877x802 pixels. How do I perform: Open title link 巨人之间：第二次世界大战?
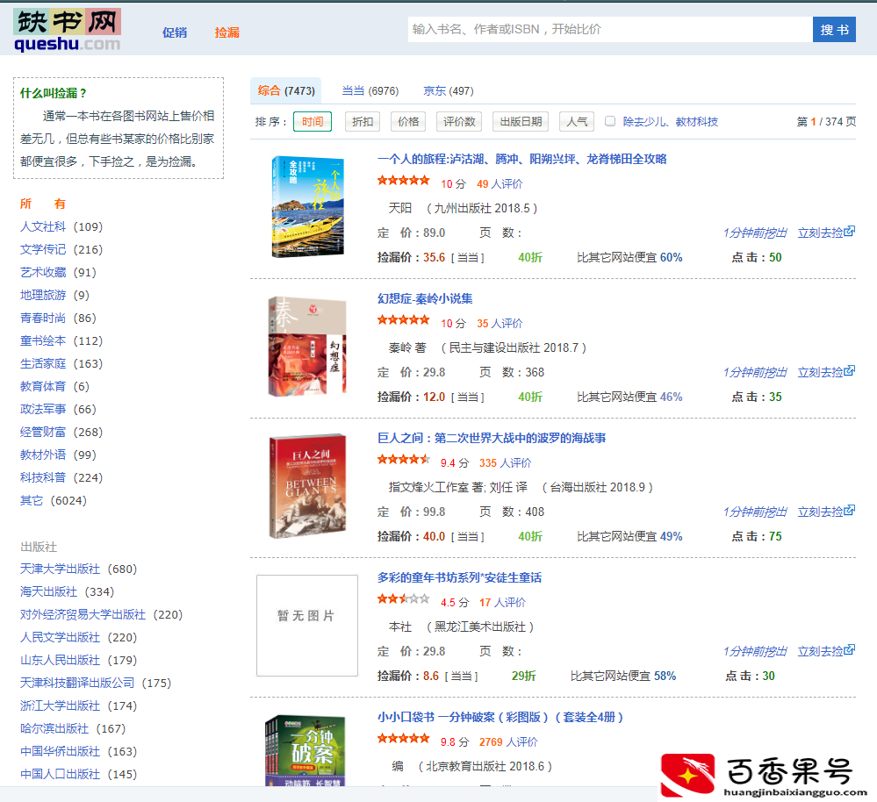pyautogui.click(x=492, y=438)
